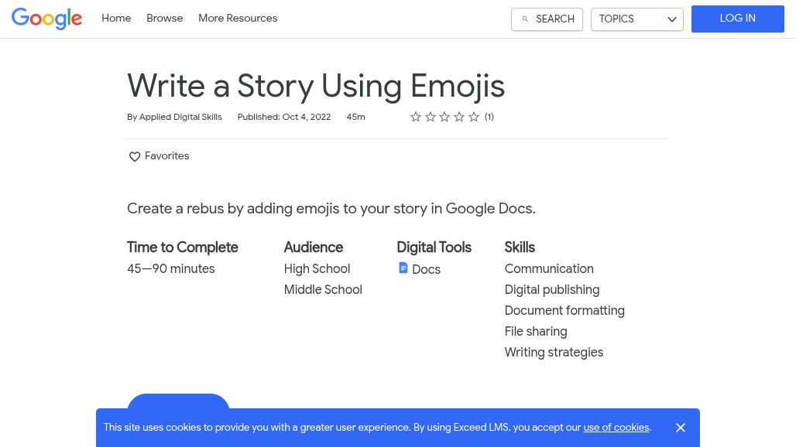796x447 pixels.
Task: Click the SEARCH field
Action: (x=547, y=19)
